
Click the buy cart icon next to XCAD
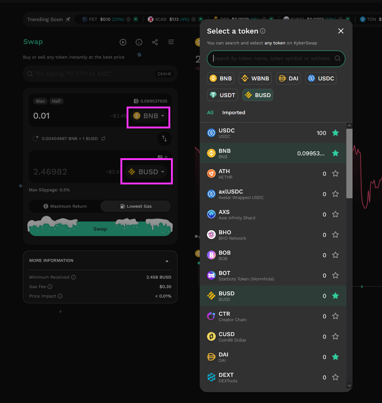(201, 19)
